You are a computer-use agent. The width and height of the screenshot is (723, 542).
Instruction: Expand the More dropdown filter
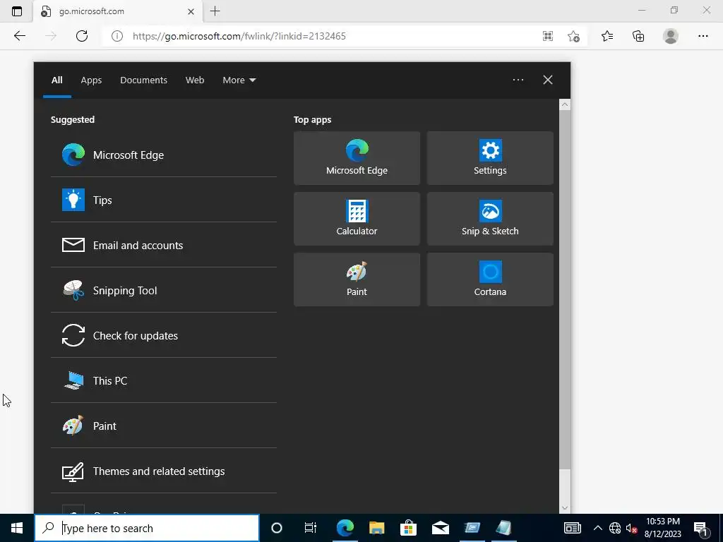pos(239,80)
